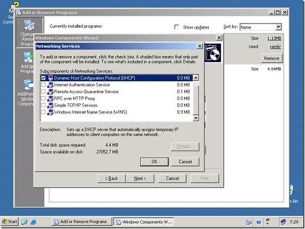The width and height of the screenshot is (305, 229).
Task: Open the Start menu
Action: coord(9,221)
